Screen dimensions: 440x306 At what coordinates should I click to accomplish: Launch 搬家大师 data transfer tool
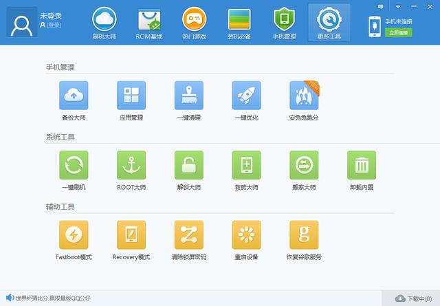[304, 166]
